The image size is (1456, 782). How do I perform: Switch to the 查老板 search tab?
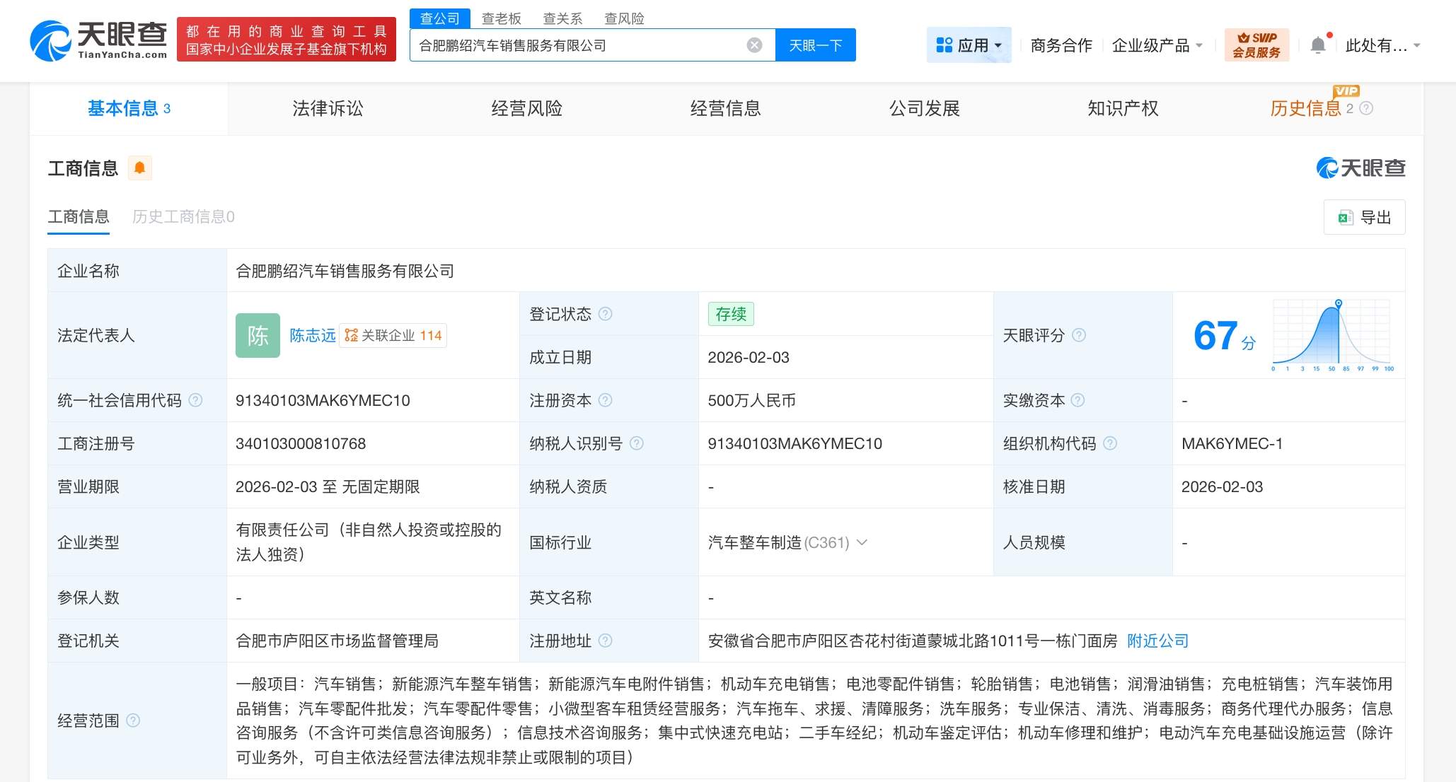(501, 18)
